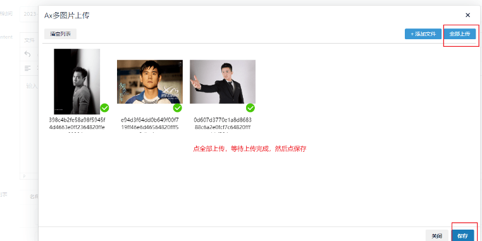
Task: Click the align lines icon in background editor
Action: click(28, 68)
